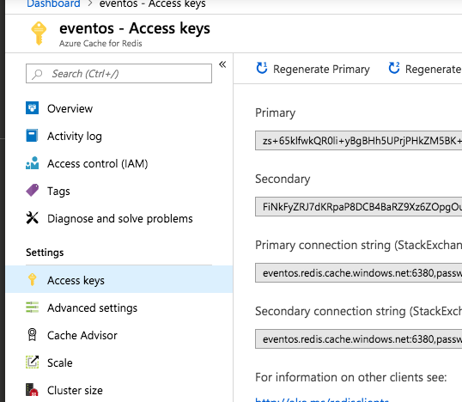Click the Primary key text field
462x402 pixels.
click(x=359, y=141)
